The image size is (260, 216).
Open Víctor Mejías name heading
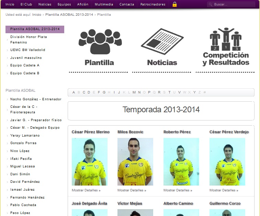[130, 203]
